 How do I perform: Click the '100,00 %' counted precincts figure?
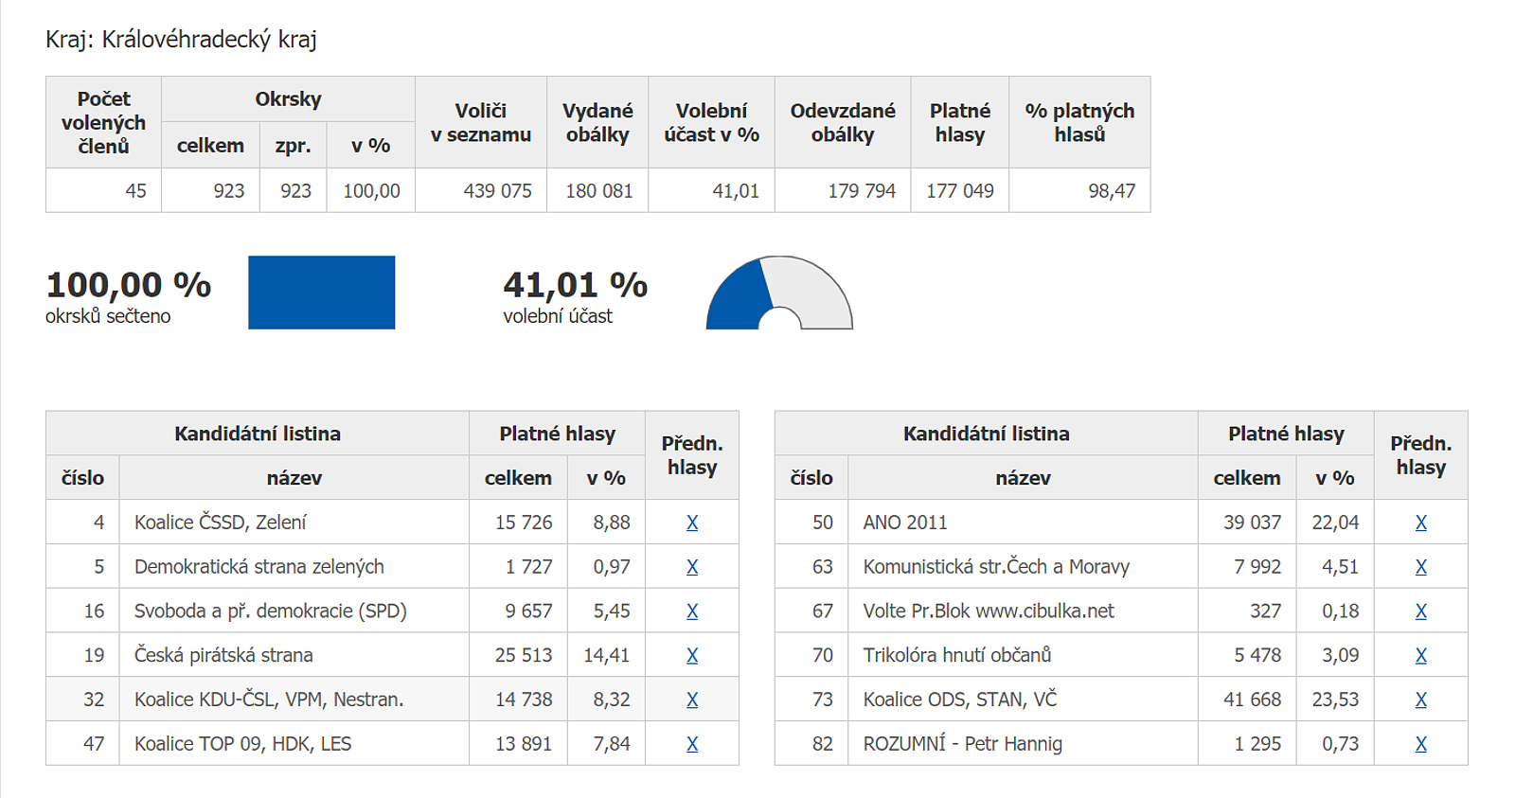coord(129,285)
